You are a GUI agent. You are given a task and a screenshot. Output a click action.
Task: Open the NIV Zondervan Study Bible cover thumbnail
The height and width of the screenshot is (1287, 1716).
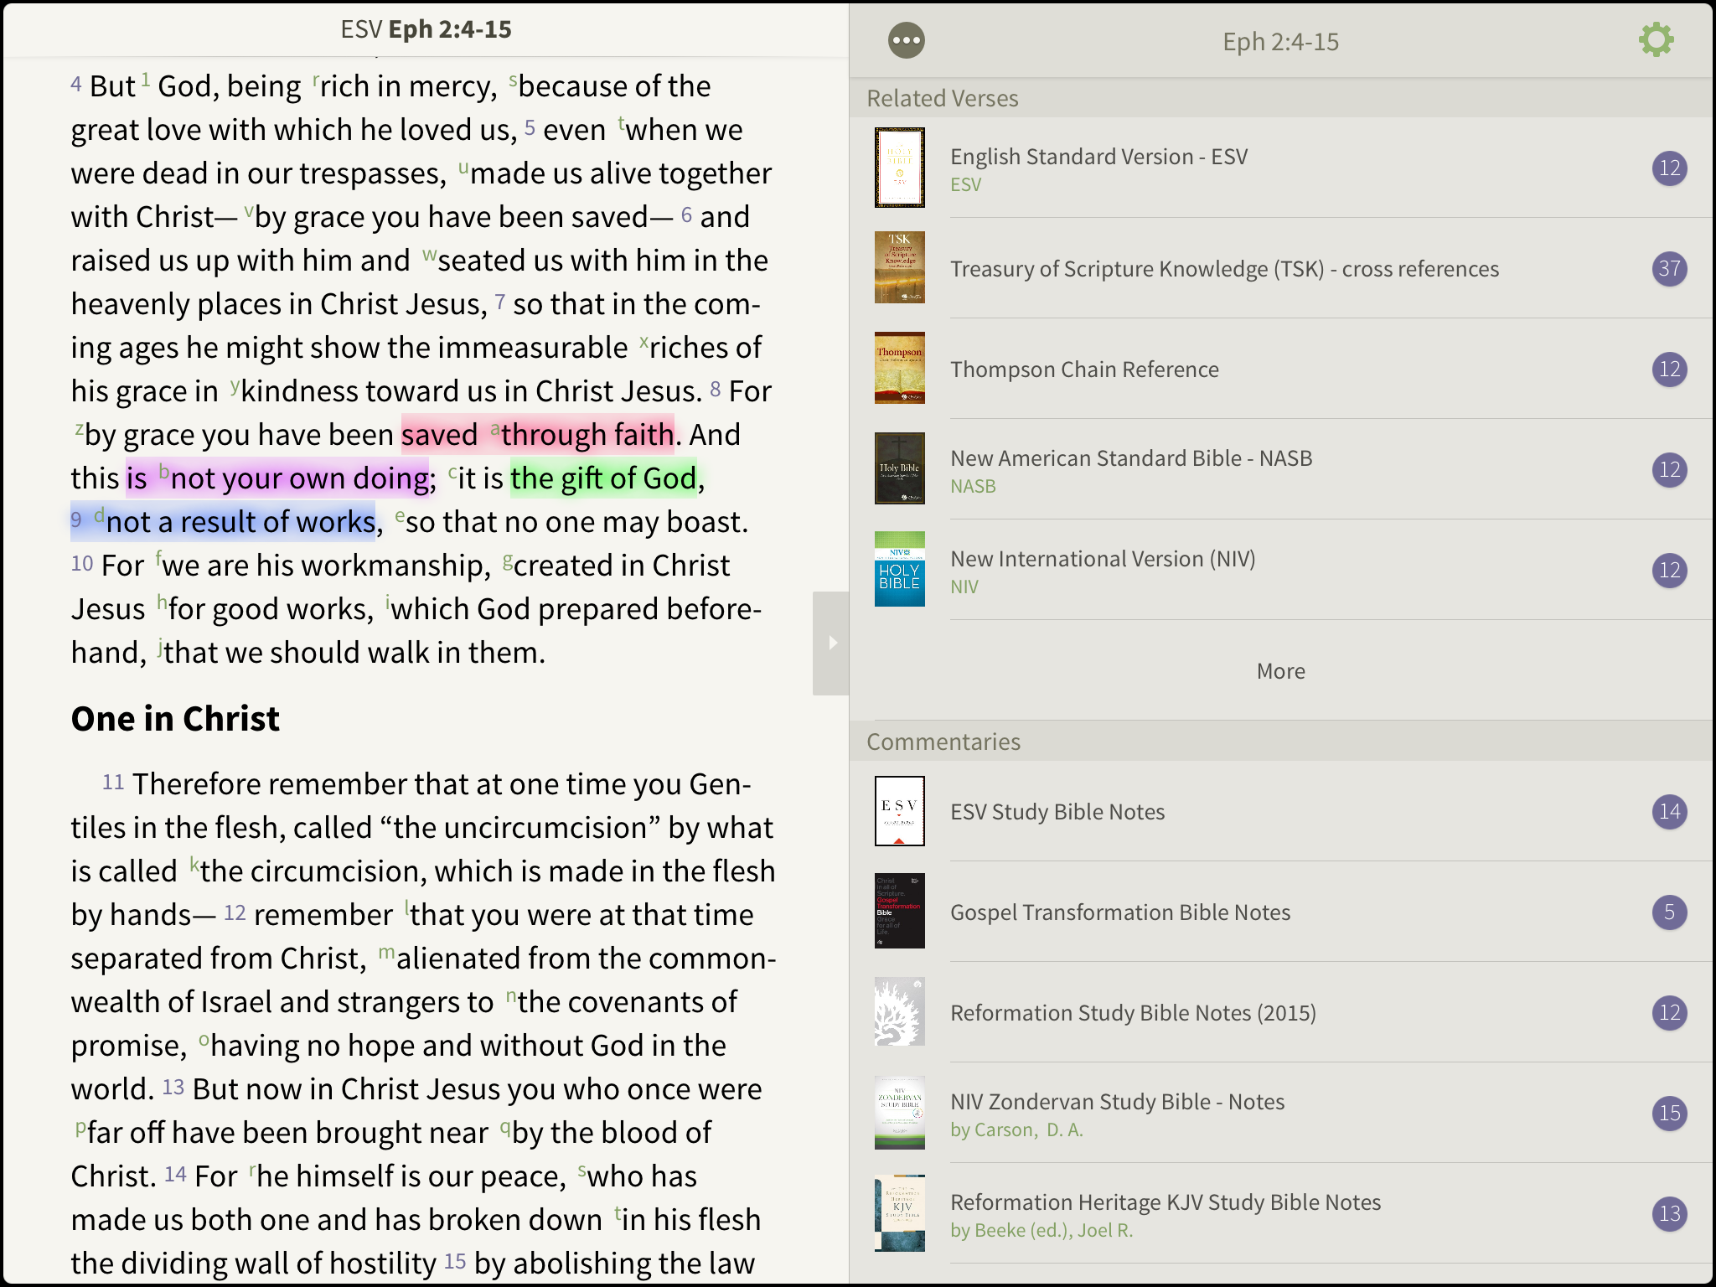[x=899, y=1113]
